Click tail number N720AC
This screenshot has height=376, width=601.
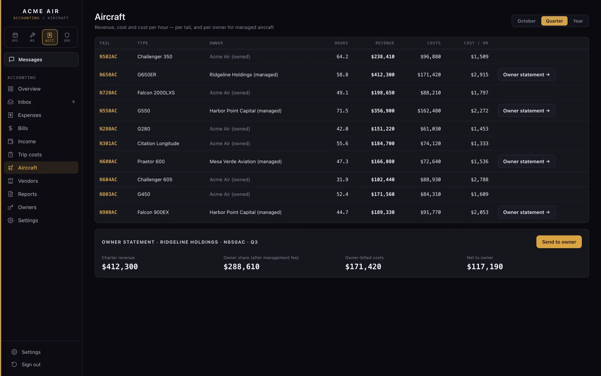click(108, 92)
